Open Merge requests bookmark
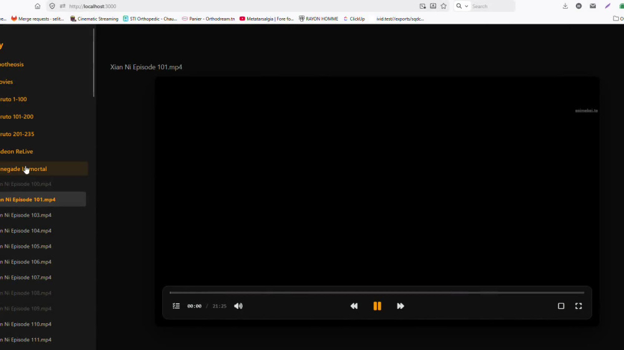Screen dimensions: 624x350 pyautogui.click(x=37, y=19)
